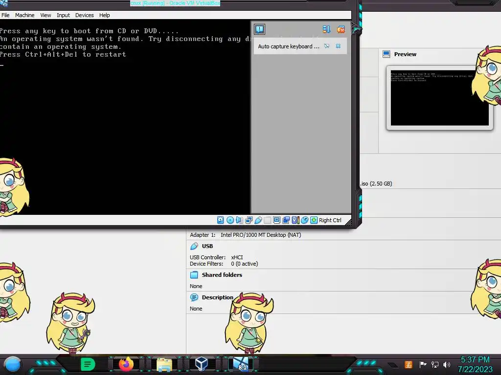This screenshot has width=501, height=375.
Task: Click the optical disc status icon
Action: 230,220
